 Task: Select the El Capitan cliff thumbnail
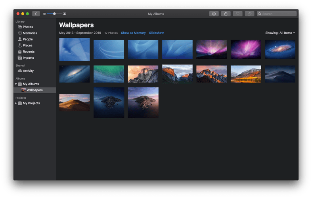pos(177,74)
